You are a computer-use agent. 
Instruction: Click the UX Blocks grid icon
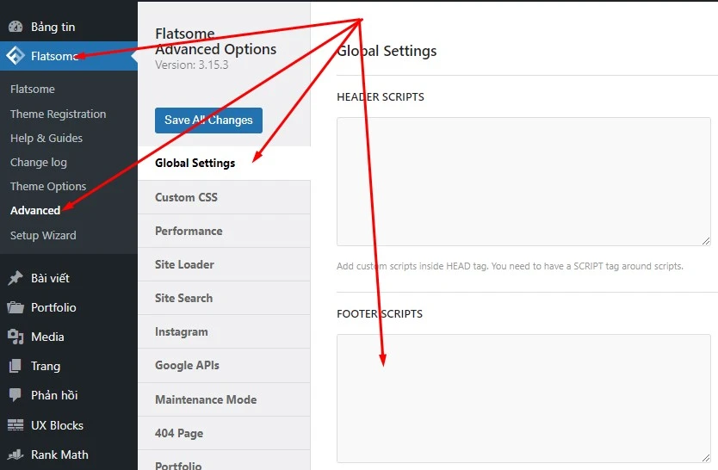point(15,425)
